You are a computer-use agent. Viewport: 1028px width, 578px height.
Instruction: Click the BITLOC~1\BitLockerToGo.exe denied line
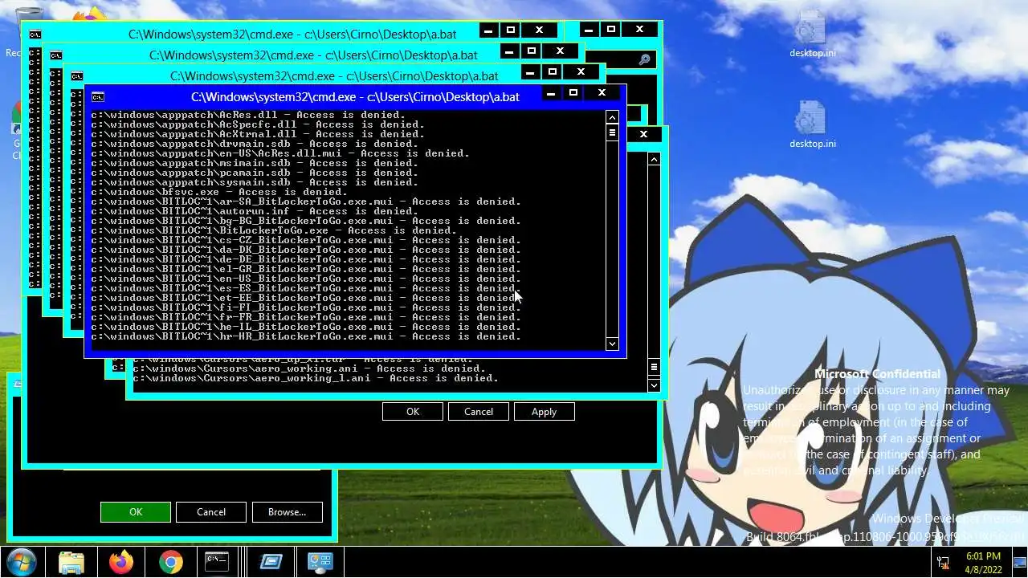[x=274, y=230]
